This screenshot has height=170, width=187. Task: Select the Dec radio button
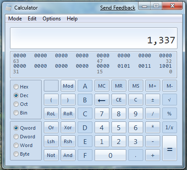[21, 95]
